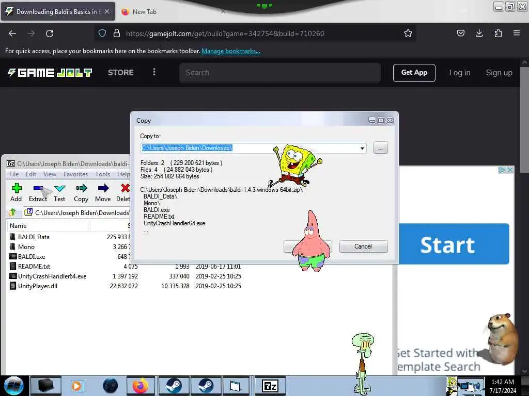This screenshot has height=396, width=529.
Task: Select the BALDI_Data folder row
Action: point(69,237)
